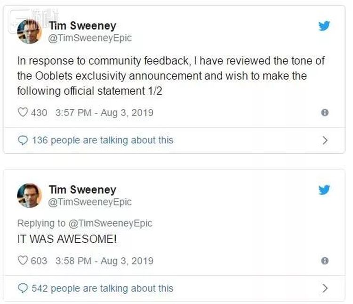Click Tim Sweeney's avatar in first tweet
The image size is (353, 304).
click(29, 32)
